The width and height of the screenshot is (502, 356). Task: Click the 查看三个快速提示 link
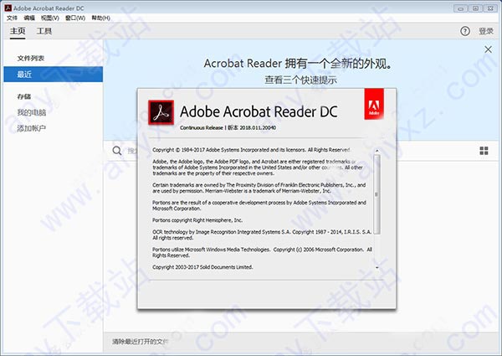[x=300, y=80]
